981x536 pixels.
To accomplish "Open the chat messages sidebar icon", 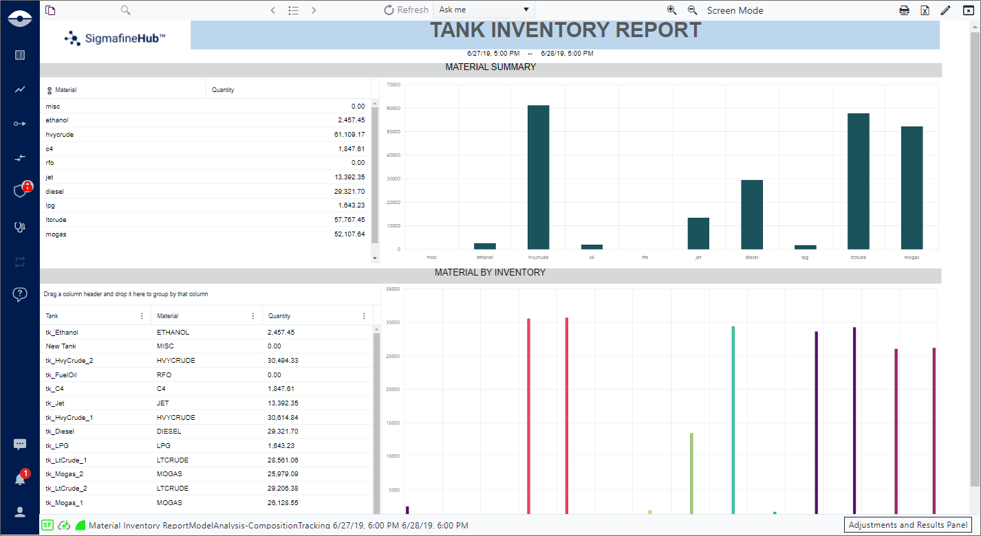I will coord(20,445).
